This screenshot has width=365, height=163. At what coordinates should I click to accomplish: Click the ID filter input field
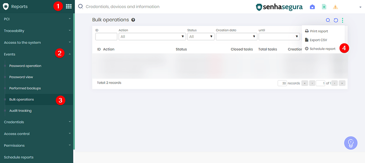pyautogui.click(x=106, y=36)
